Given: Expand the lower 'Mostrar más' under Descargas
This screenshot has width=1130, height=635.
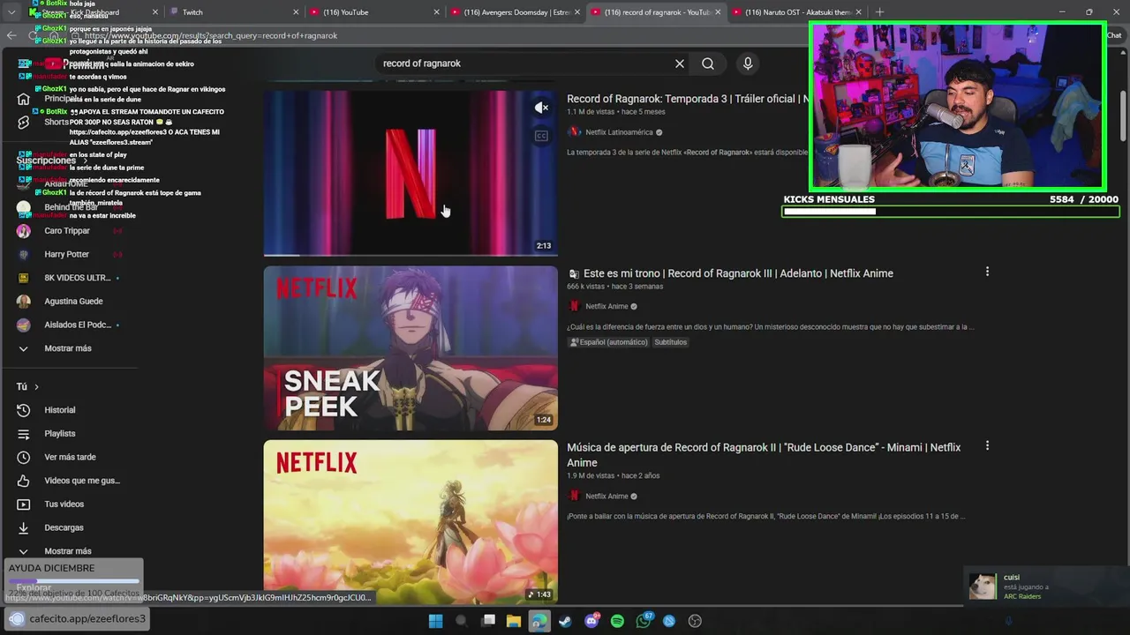Looking at the screenshot, I should coord(67,551).
